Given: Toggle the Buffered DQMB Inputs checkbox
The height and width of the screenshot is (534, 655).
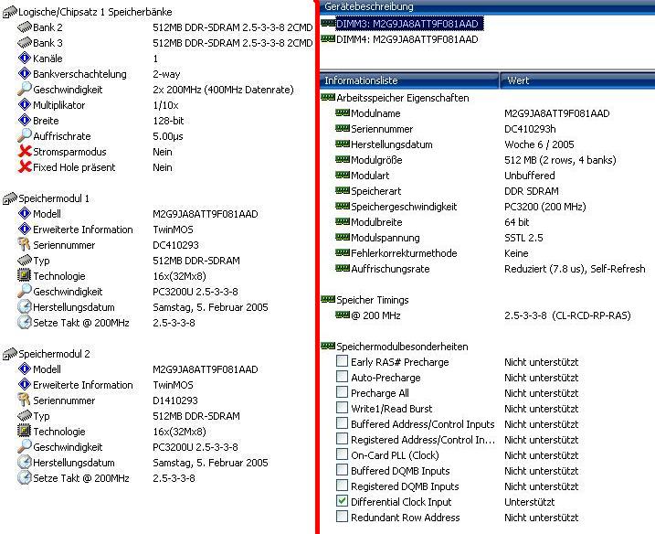Looking at the screenshot, I should point(343,470).
